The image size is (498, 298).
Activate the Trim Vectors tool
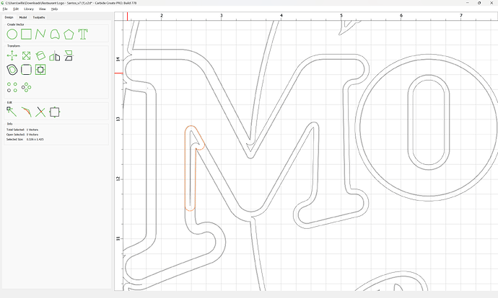click(x=40, y=112)
